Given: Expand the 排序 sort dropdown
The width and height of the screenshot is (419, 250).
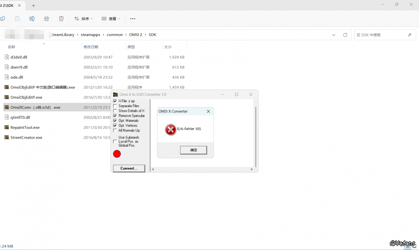Looking at the screenshot, I should pyautogui.click(x=83, y=19).
